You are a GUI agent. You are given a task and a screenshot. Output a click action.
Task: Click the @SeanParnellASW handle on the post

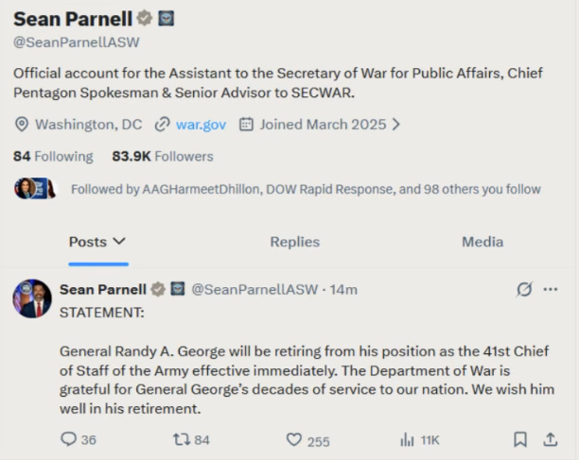(x=254, y=289)
